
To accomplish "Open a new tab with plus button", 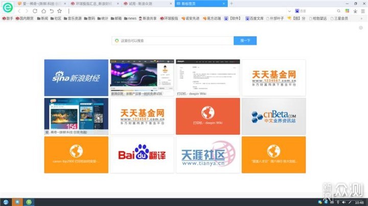I will [232, 4].
